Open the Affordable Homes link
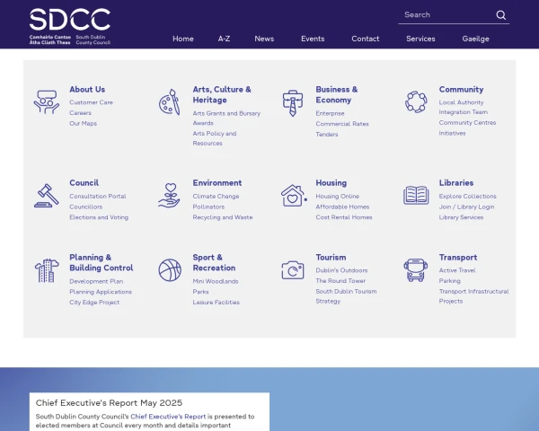Image resolution: width=539 pixels, height=431 pixels. [x=342, y=207]
